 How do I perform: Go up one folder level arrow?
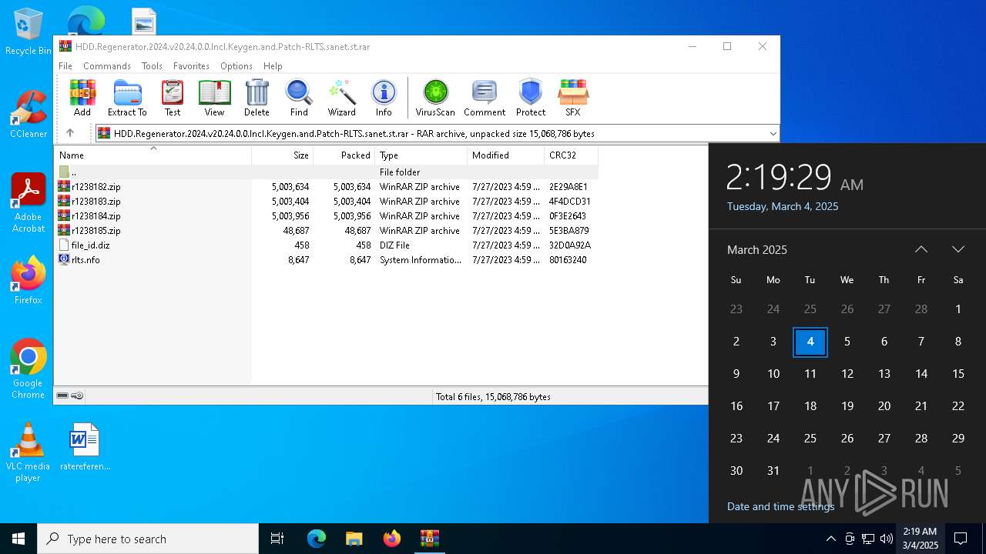[70, 133]
